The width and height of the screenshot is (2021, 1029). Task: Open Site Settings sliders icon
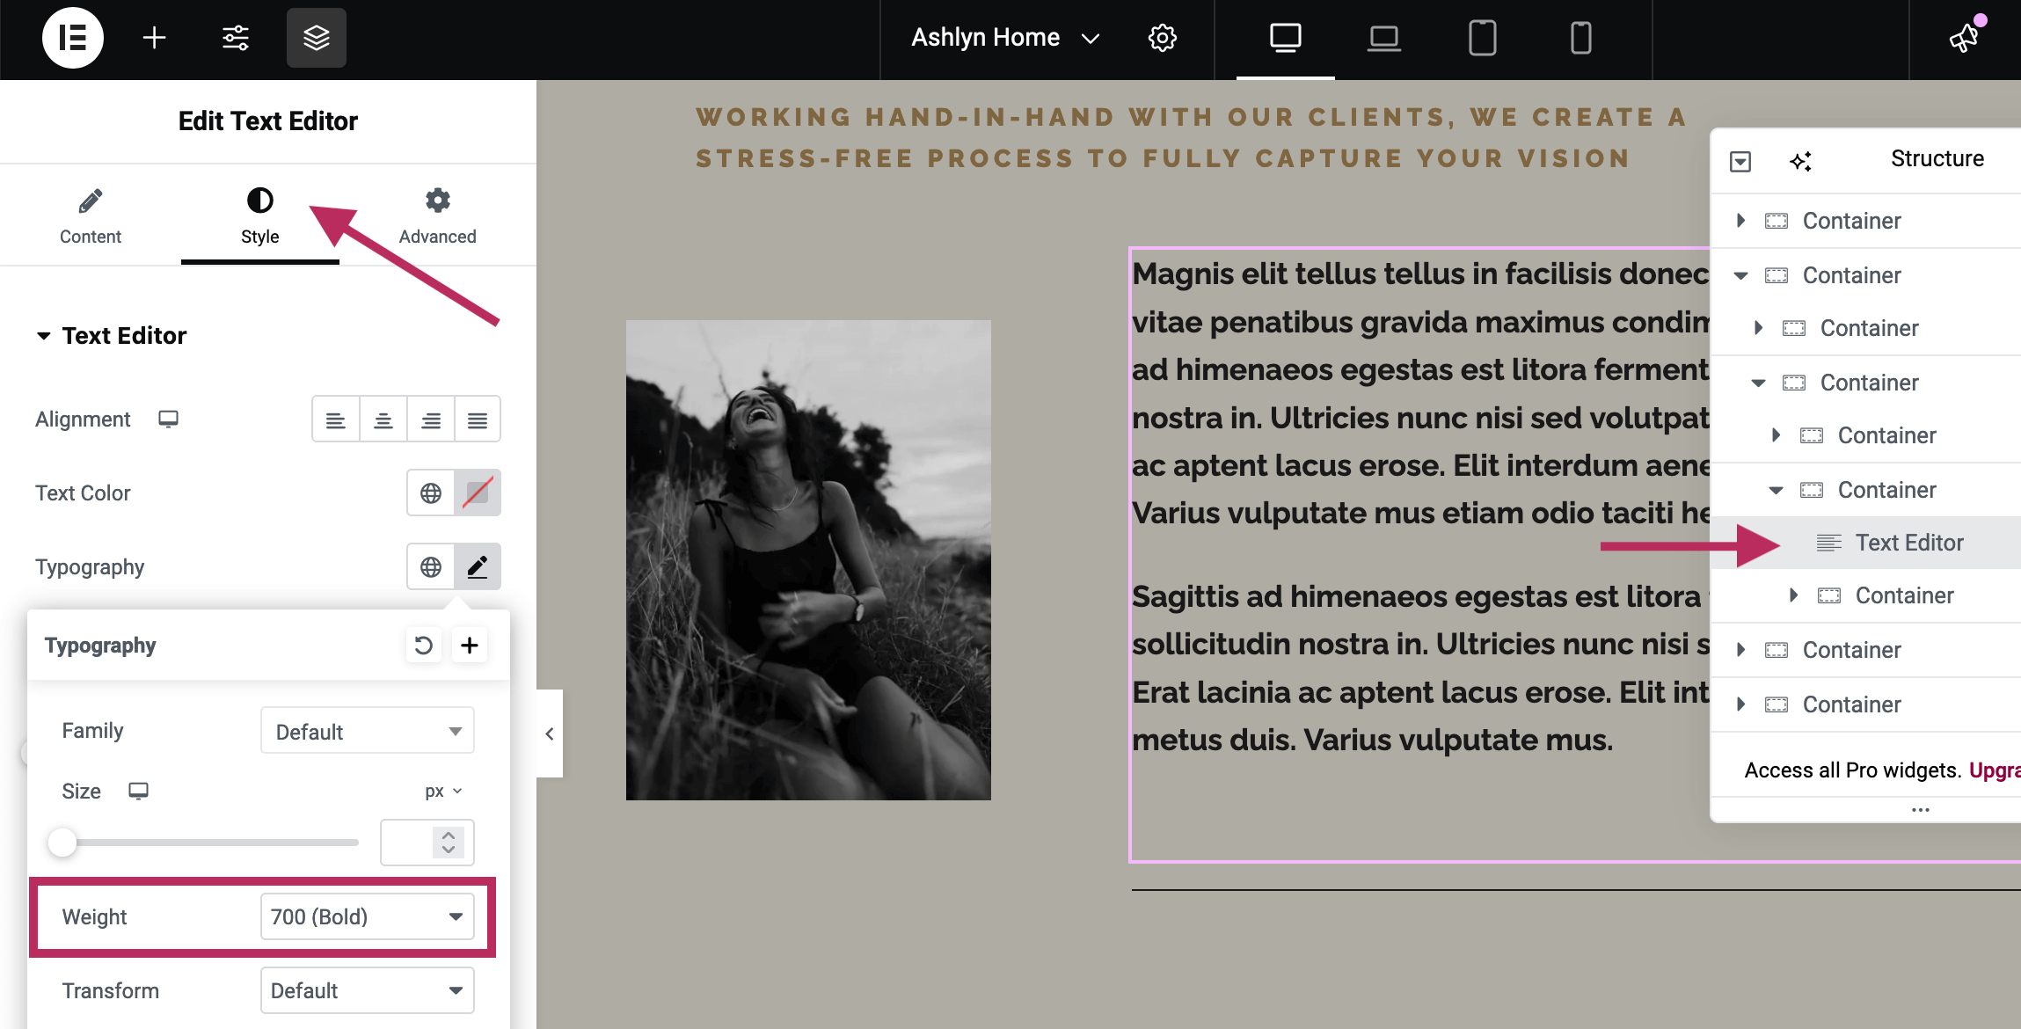pyautogui.click(x=235, y=38)
